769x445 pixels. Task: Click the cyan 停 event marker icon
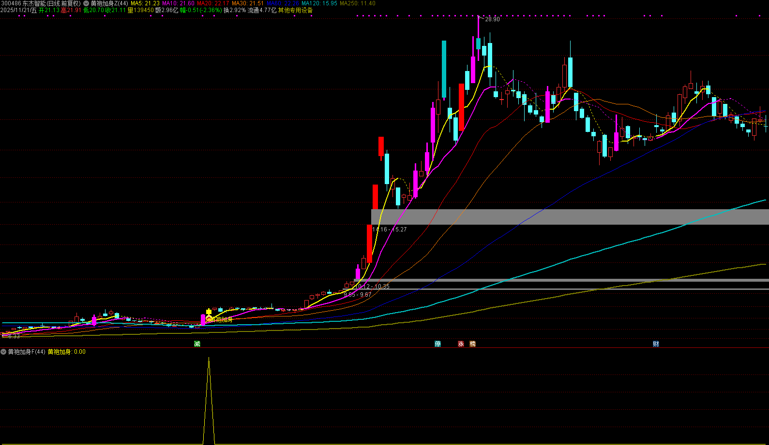pyautogui.click(x=437, y=344)
